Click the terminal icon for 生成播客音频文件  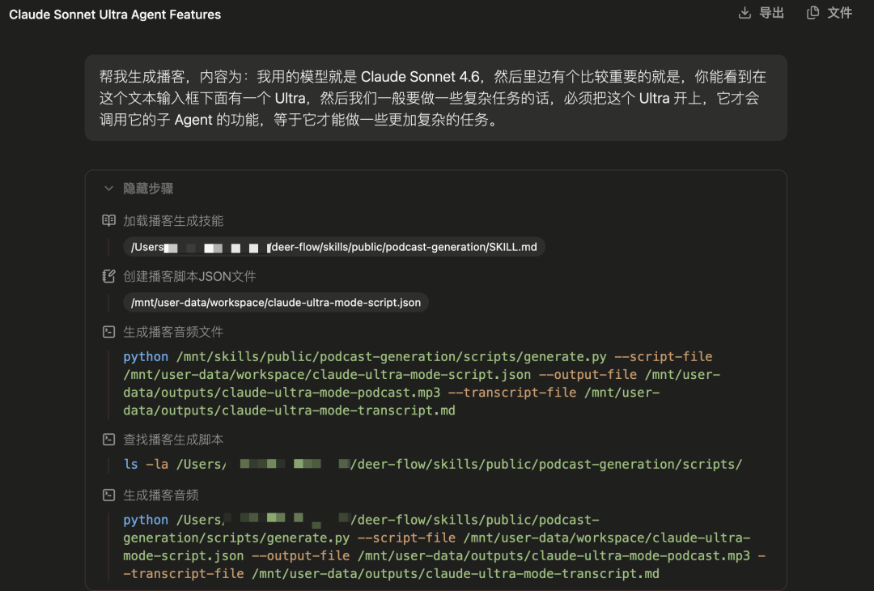(x=108, y=332)
